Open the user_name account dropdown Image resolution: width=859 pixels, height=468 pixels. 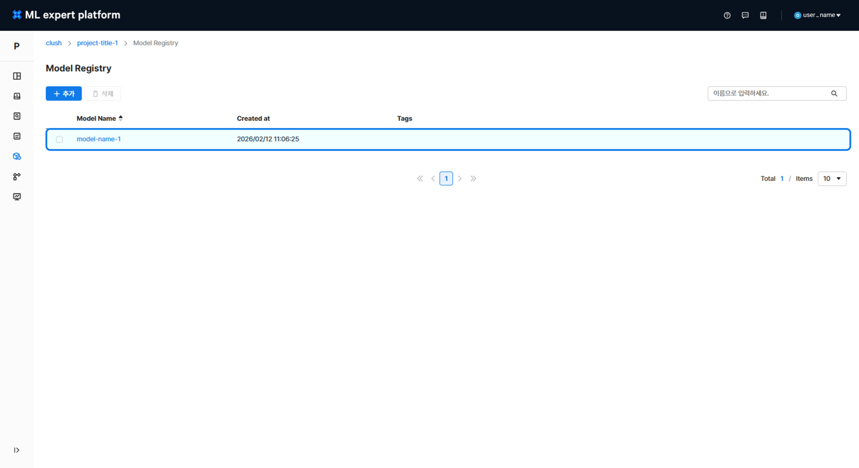pos(817,15)
